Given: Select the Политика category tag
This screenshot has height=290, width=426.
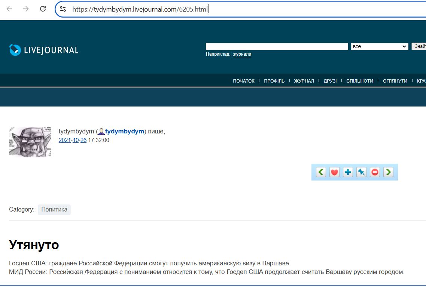Looking at the screenshot, I should pyautogui.click(x=54, y=210).
